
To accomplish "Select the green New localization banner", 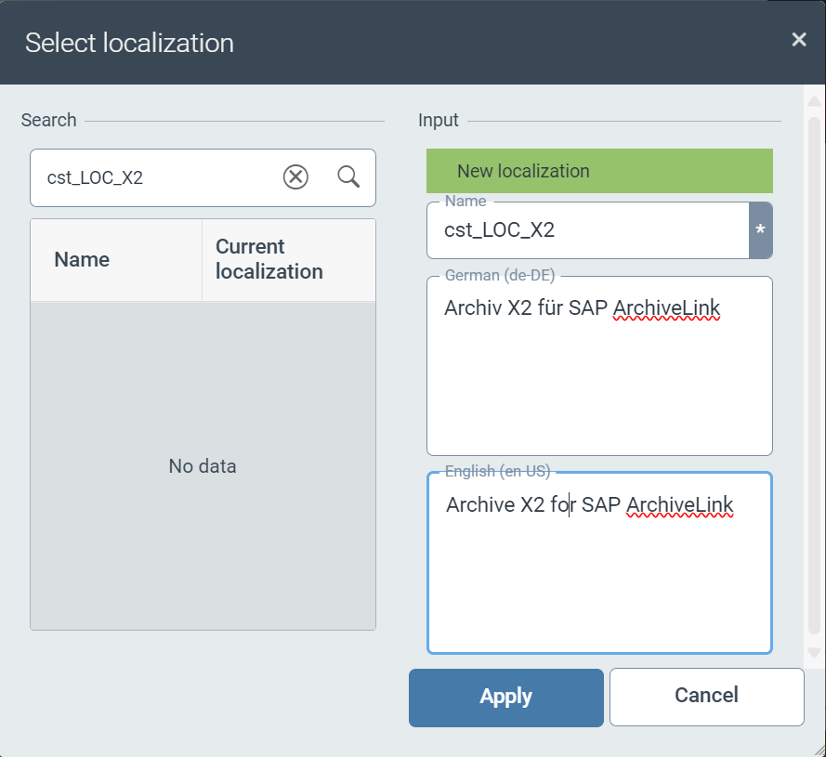I will 599,171.
